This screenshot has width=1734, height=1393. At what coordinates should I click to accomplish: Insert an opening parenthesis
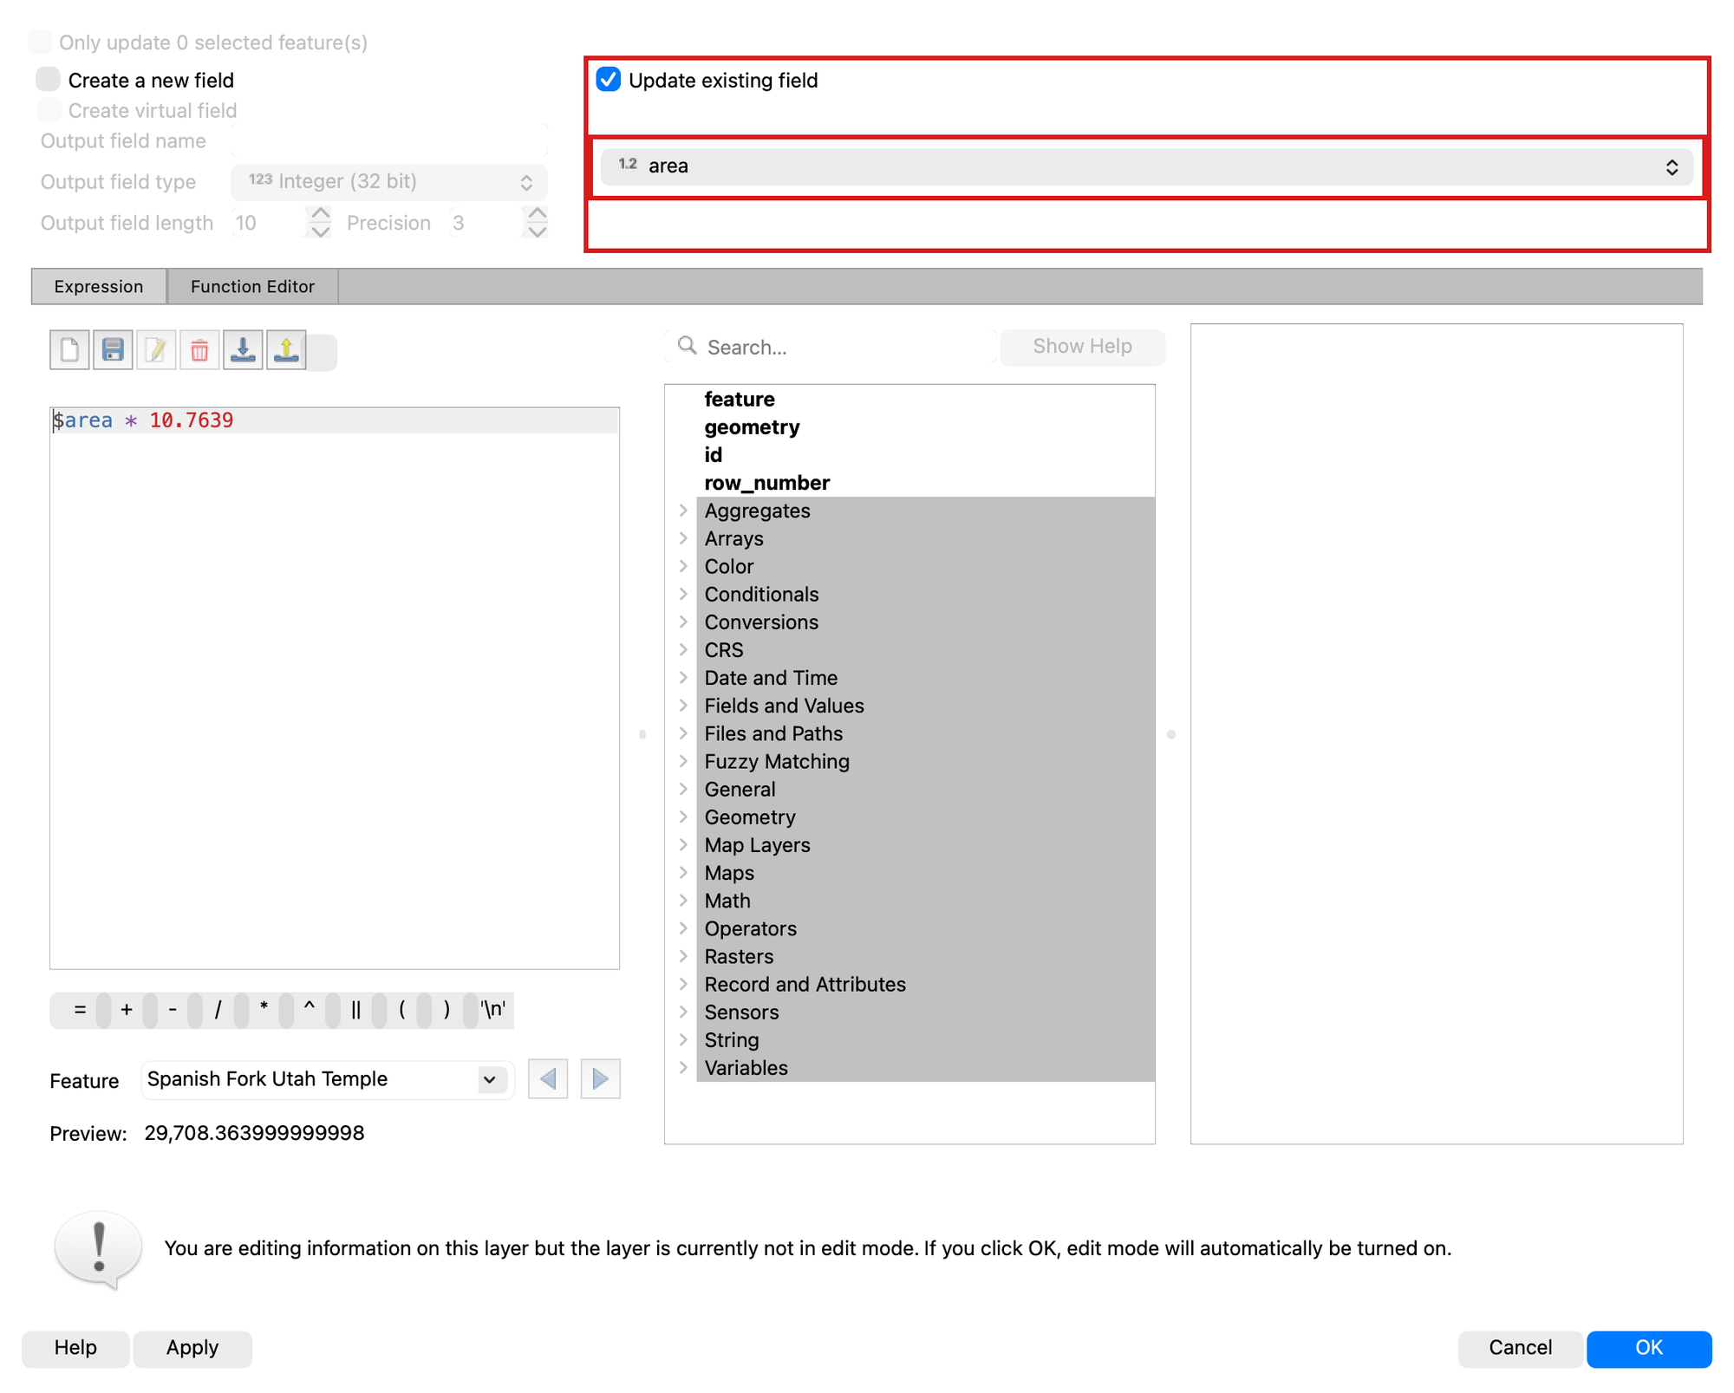pos(401,1009)
